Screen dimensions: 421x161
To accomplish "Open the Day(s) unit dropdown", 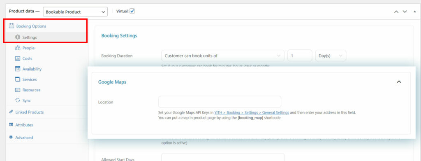I will 331,56.
